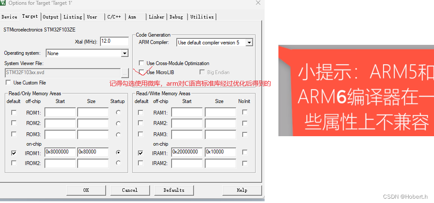The height and width of the screenshot is (203, 434).
Task: Click the STM32F103xx.svd file field
Action: [x=62, y=73]
